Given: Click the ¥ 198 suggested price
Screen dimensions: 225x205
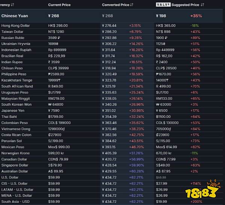Looking at the screenshot, I should (x=161, y=16).
